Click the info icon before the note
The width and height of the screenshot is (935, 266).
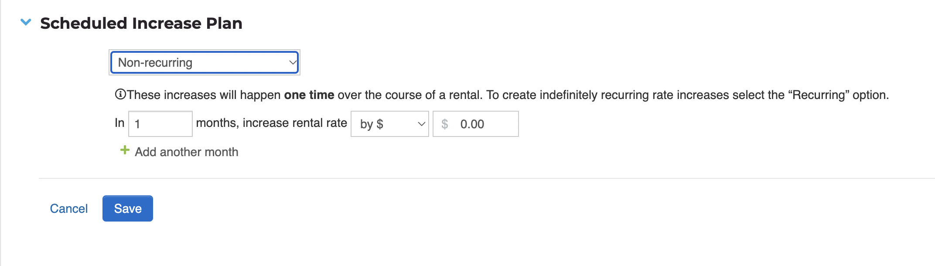click(120, 94)
